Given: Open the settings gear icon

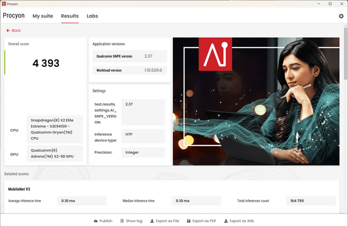Looking at the screenshot, I should [x=341, y=16].
